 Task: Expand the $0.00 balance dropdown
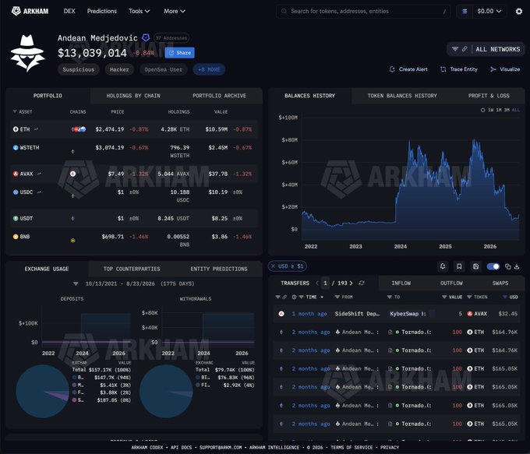click(489, 11)
